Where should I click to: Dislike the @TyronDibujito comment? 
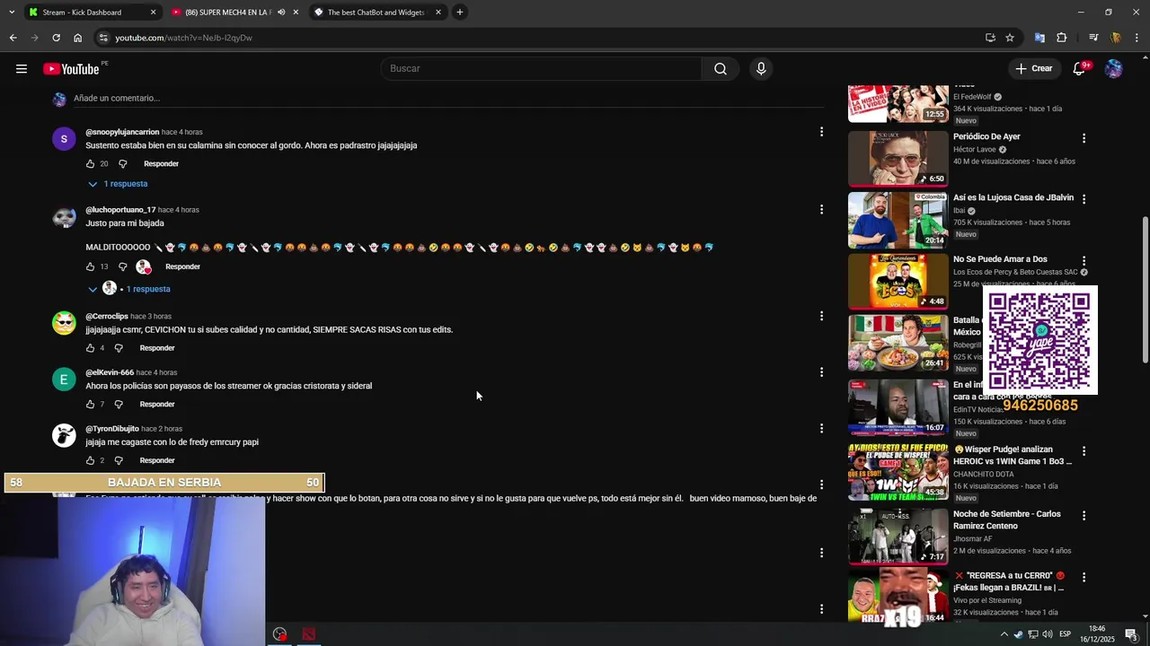click(x=119, y=461)
